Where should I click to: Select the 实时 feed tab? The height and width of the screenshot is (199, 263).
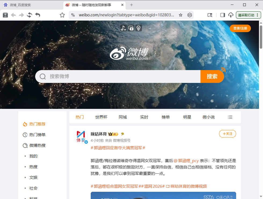click(144, 117)
